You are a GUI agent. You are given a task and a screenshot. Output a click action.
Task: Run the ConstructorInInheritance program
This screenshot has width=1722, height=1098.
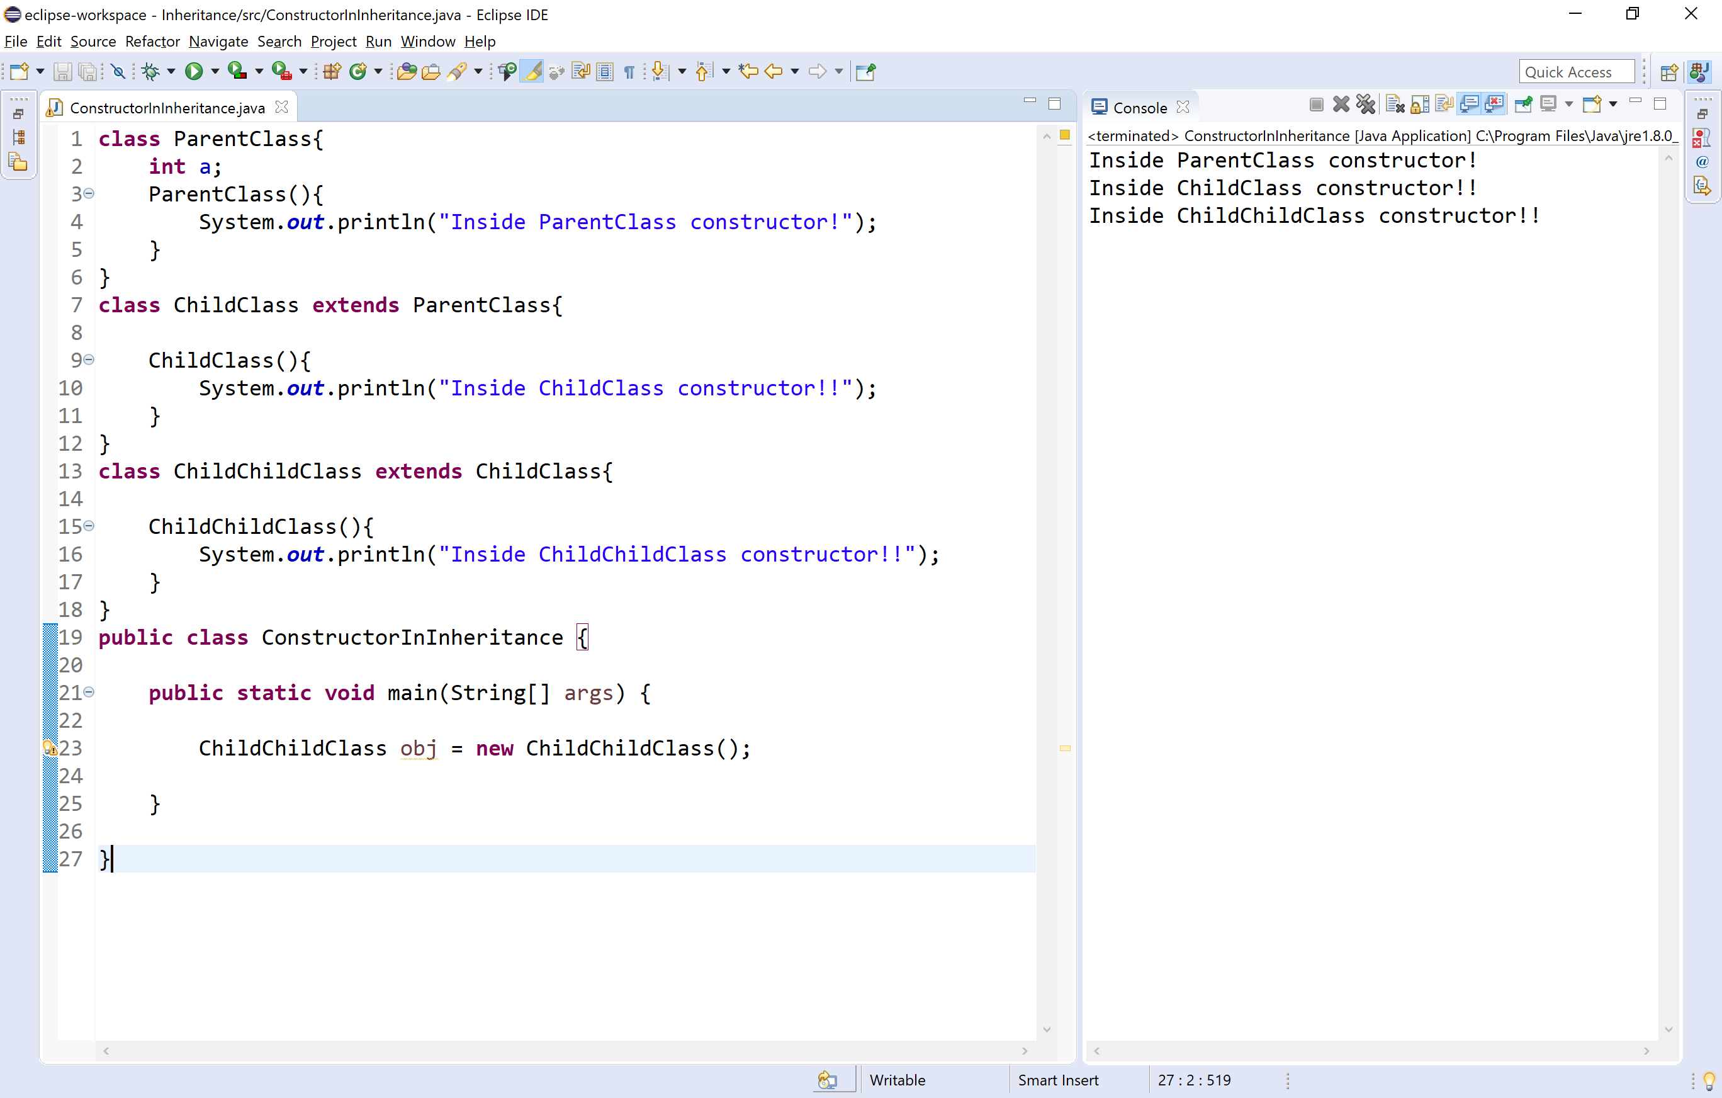point(194,71)
